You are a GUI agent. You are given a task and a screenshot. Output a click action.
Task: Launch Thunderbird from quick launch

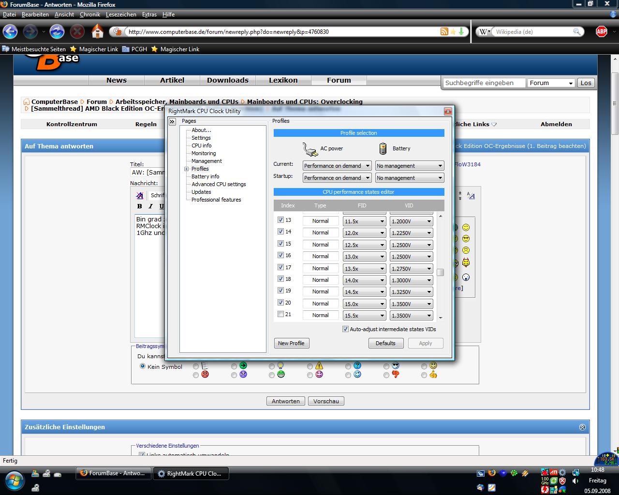tap(480, 487)
